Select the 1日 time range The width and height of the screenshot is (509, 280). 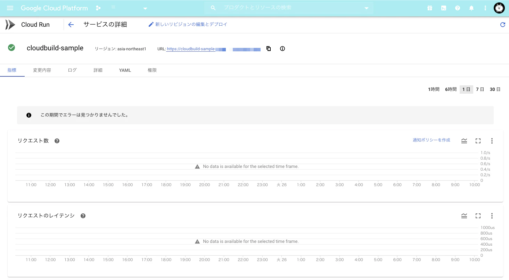466,90
